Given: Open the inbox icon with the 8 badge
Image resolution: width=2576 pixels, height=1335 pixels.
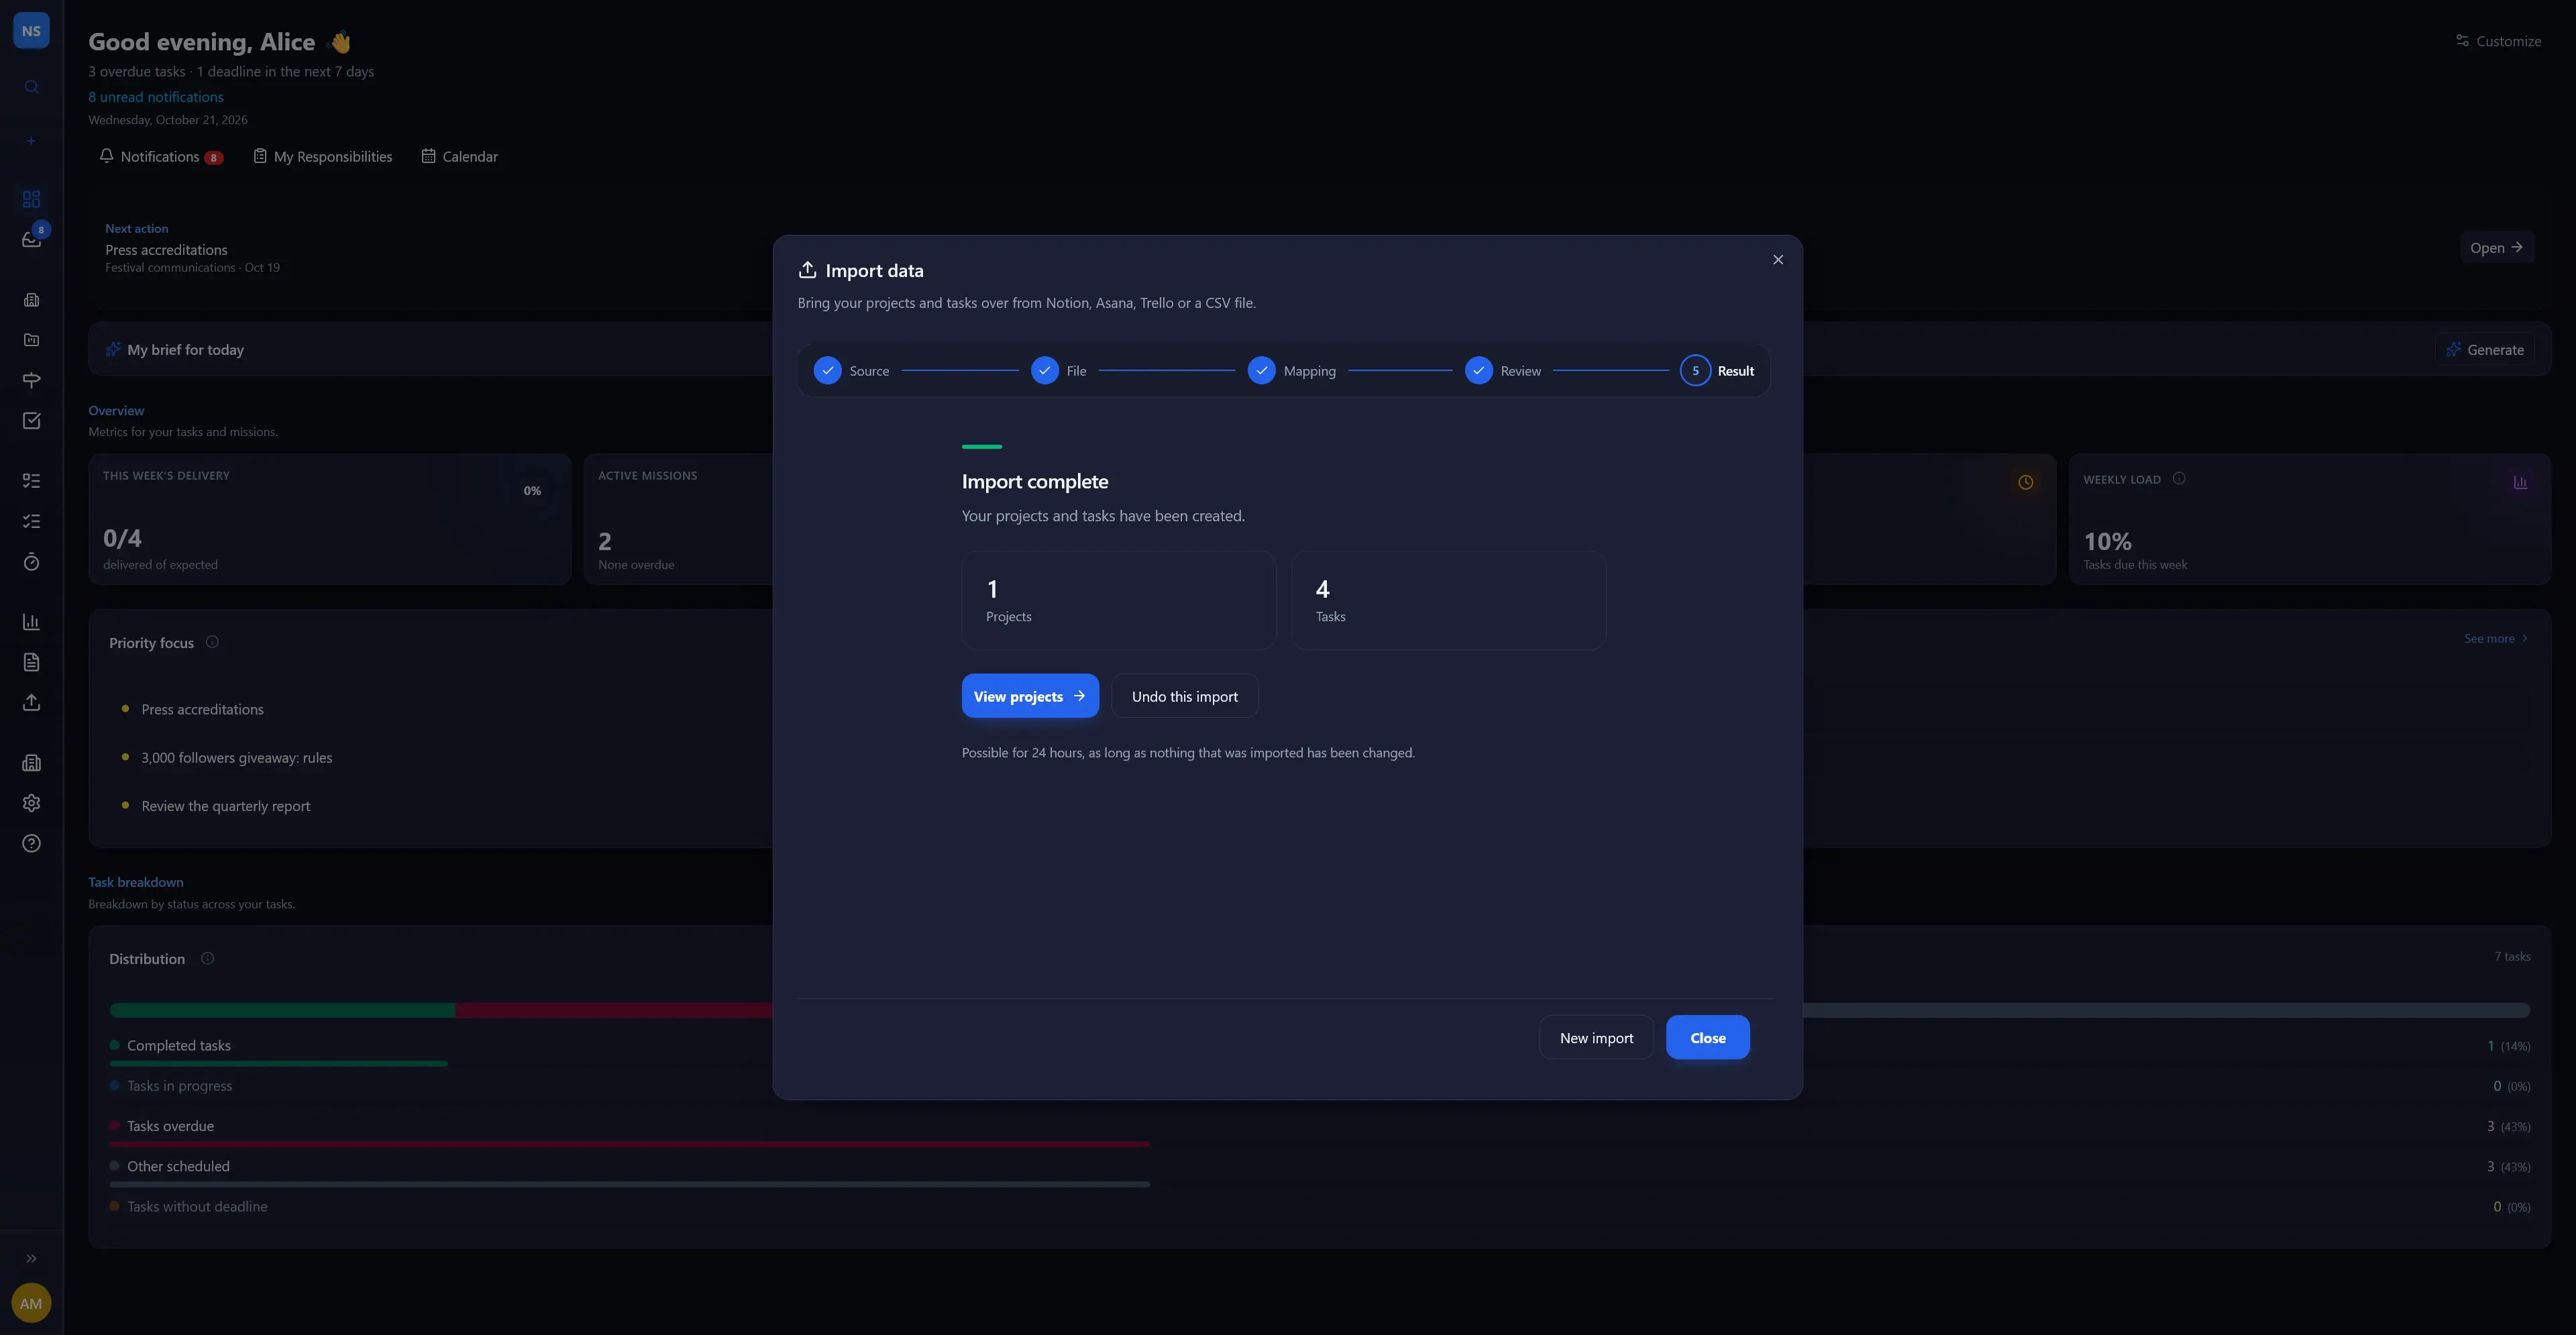Looking at the screenshot, I should [31, 240].
